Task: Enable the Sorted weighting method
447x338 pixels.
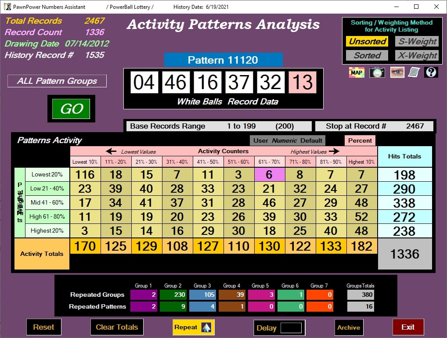Action: coord(367,55)
